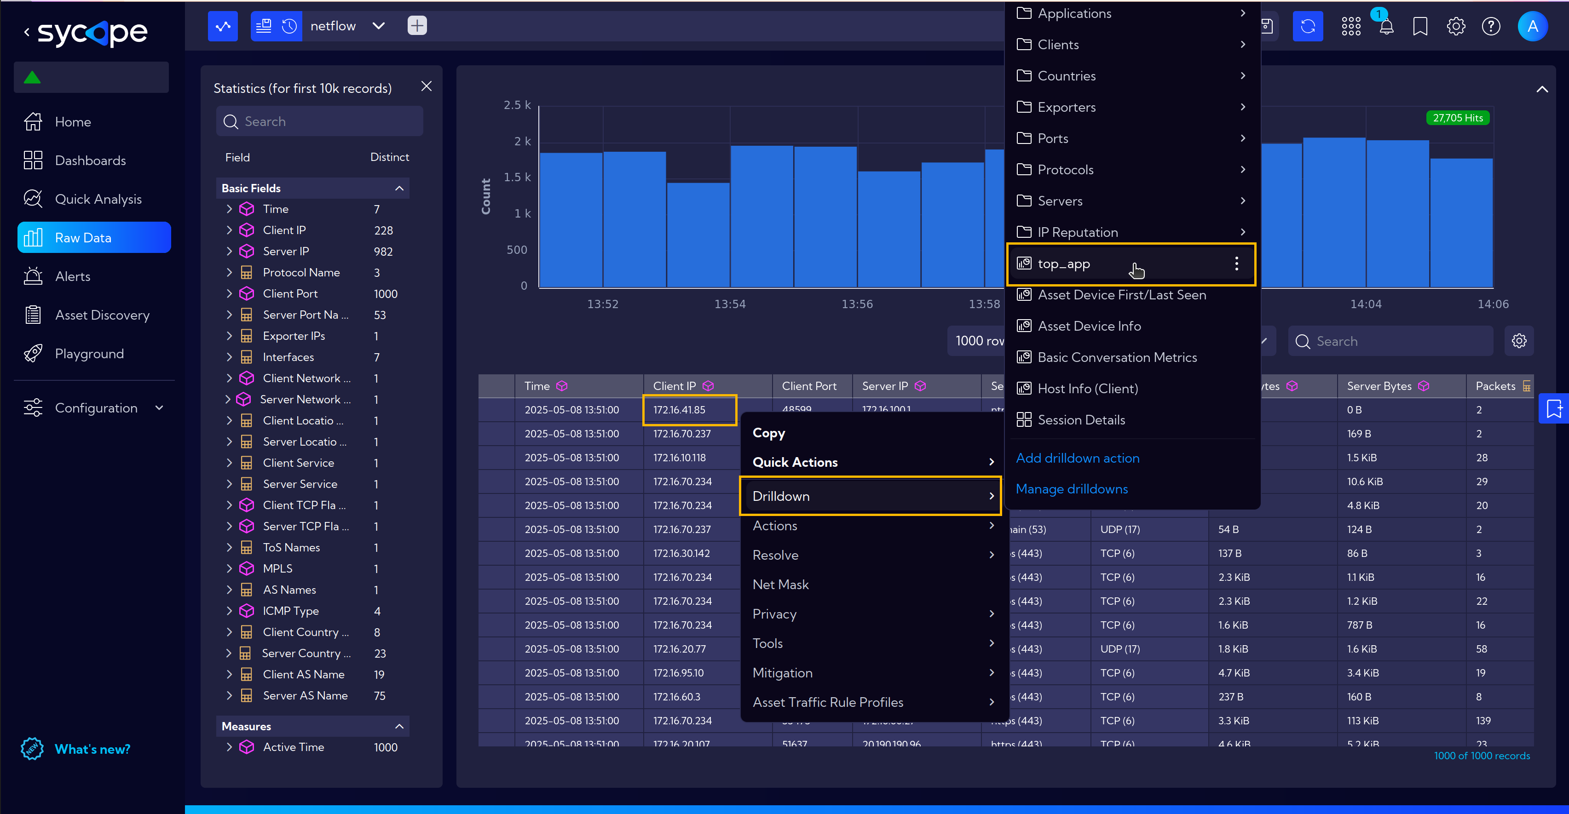Open the notifications bell
1569x814 pixels.
[1386, 26]
